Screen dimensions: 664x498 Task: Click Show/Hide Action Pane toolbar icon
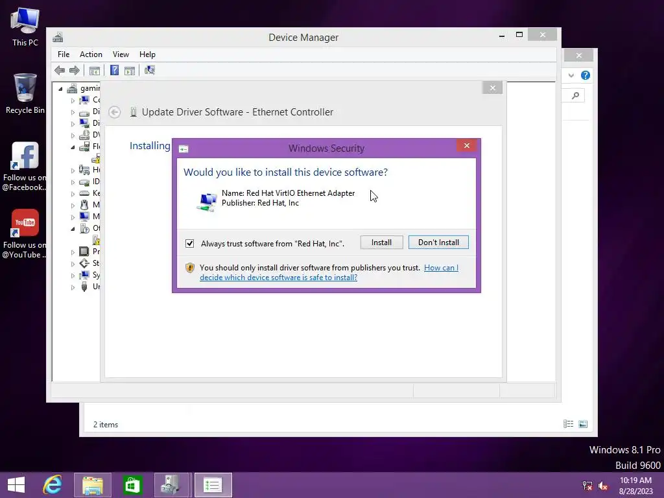[130, 70]
